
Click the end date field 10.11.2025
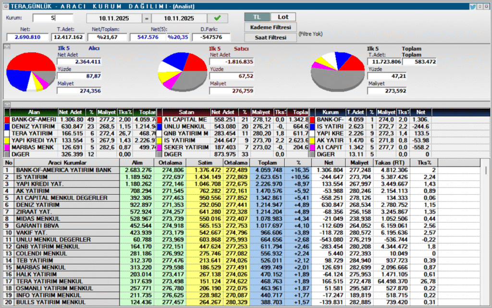(179, 19)
